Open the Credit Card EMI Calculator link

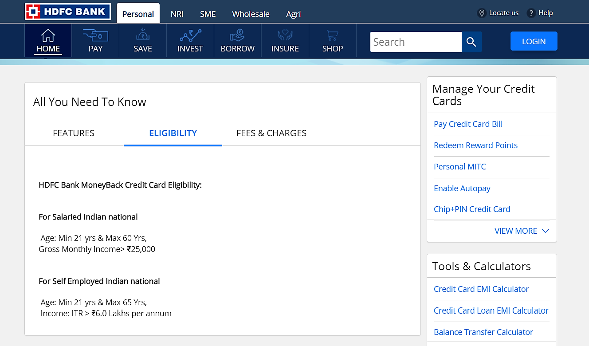pyautogui.click(x=481, y=289)
